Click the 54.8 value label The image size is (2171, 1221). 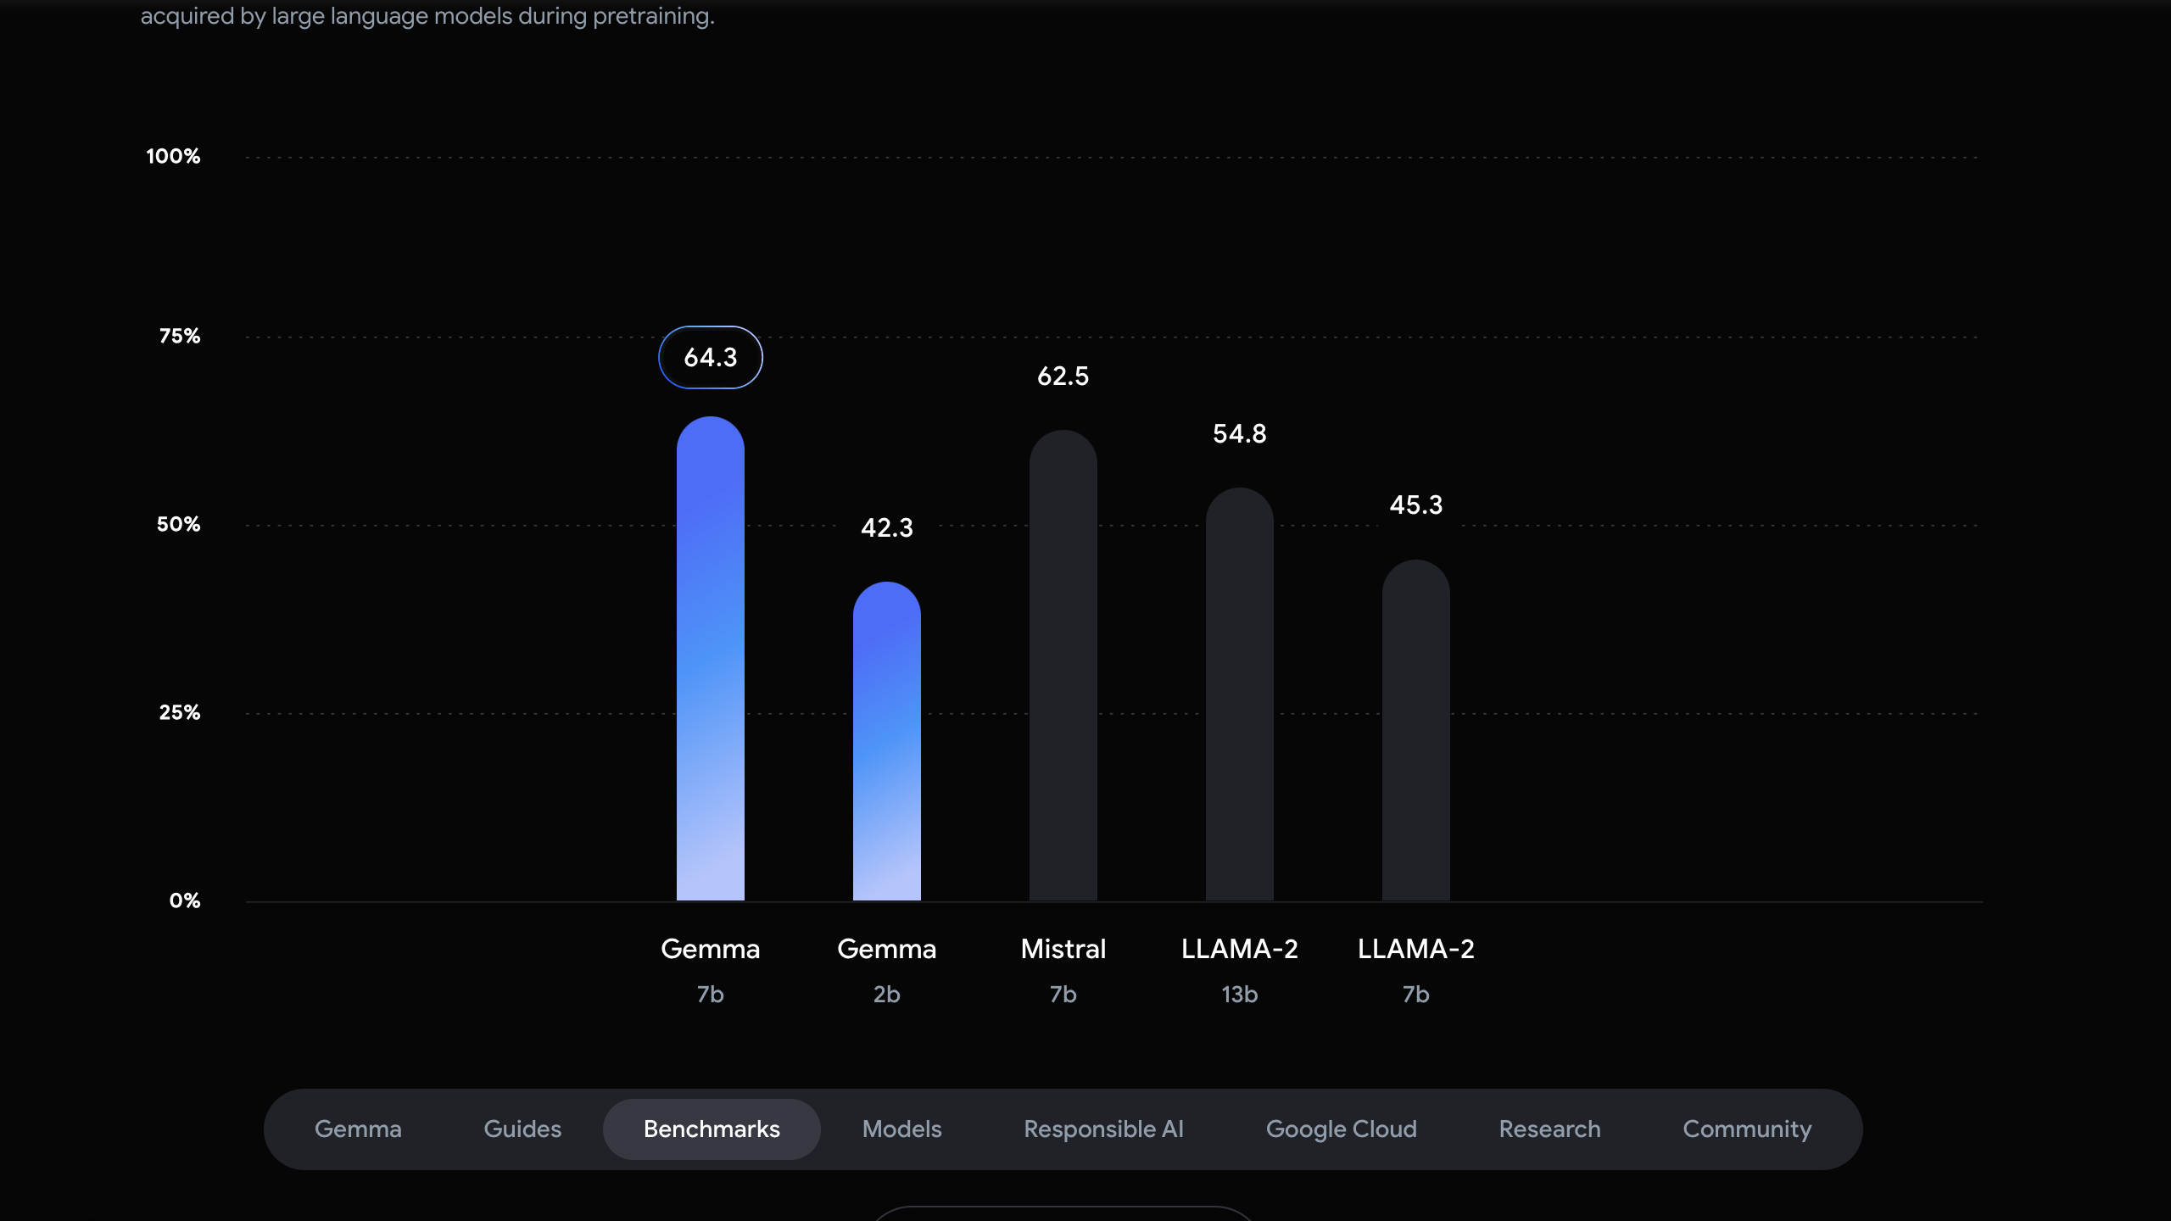click(1240, 433)
